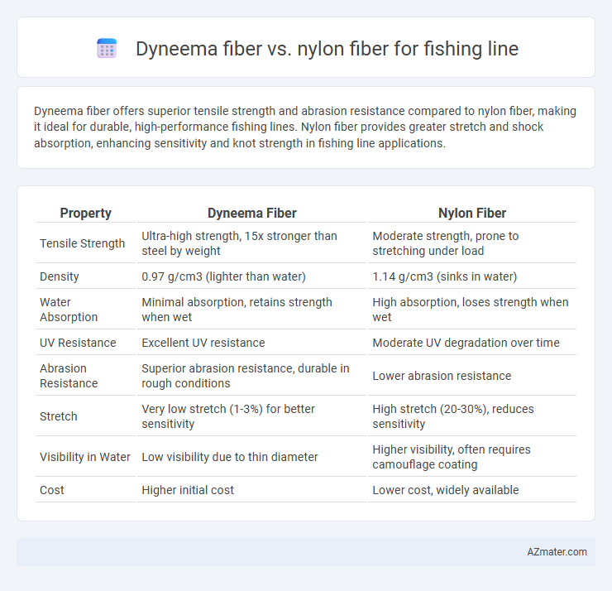Image resolution: width=612 pixels, height=591 pixels.
Task: Click the Density row label
Action: pyautogui.click(x=60, y=276)
